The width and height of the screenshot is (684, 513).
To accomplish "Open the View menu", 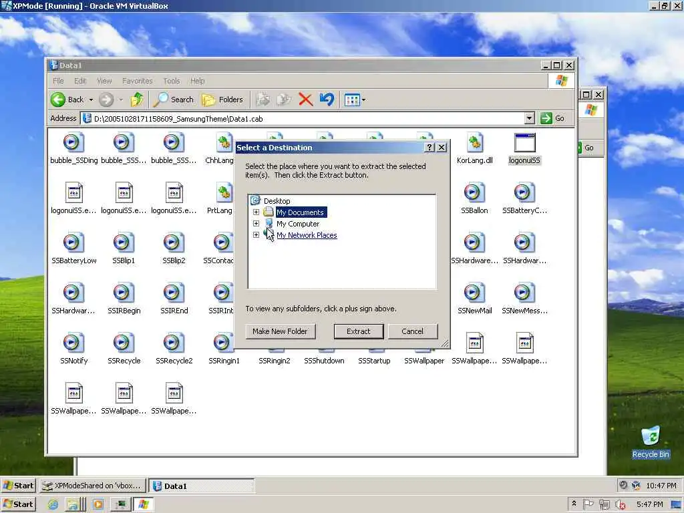I will [104, 81].
